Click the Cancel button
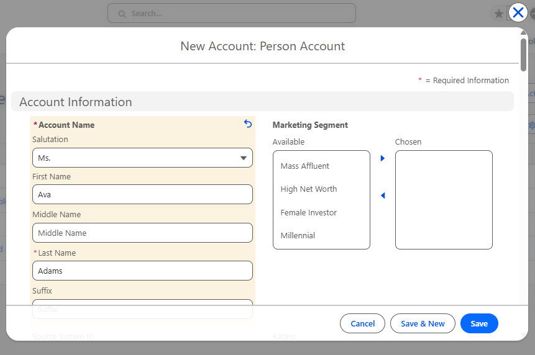 point(362,323)
